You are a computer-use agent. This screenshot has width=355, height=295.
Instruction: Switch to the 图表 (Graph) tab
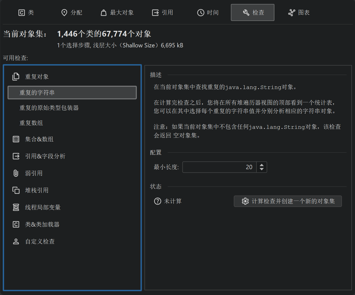coord(299,13)
